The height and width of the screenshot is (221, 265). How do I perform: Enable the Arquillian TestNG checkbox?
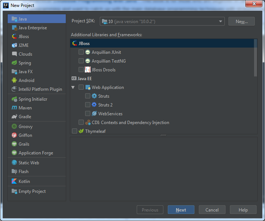point(81,61)
